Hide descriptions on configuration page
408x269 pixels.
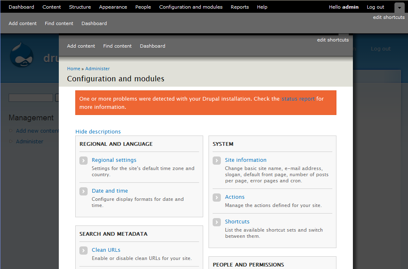(98, 132)
